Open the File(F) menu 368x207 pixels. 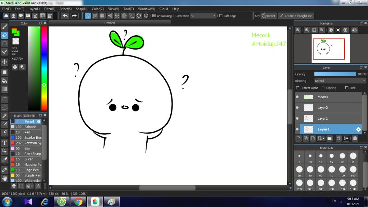6,9
